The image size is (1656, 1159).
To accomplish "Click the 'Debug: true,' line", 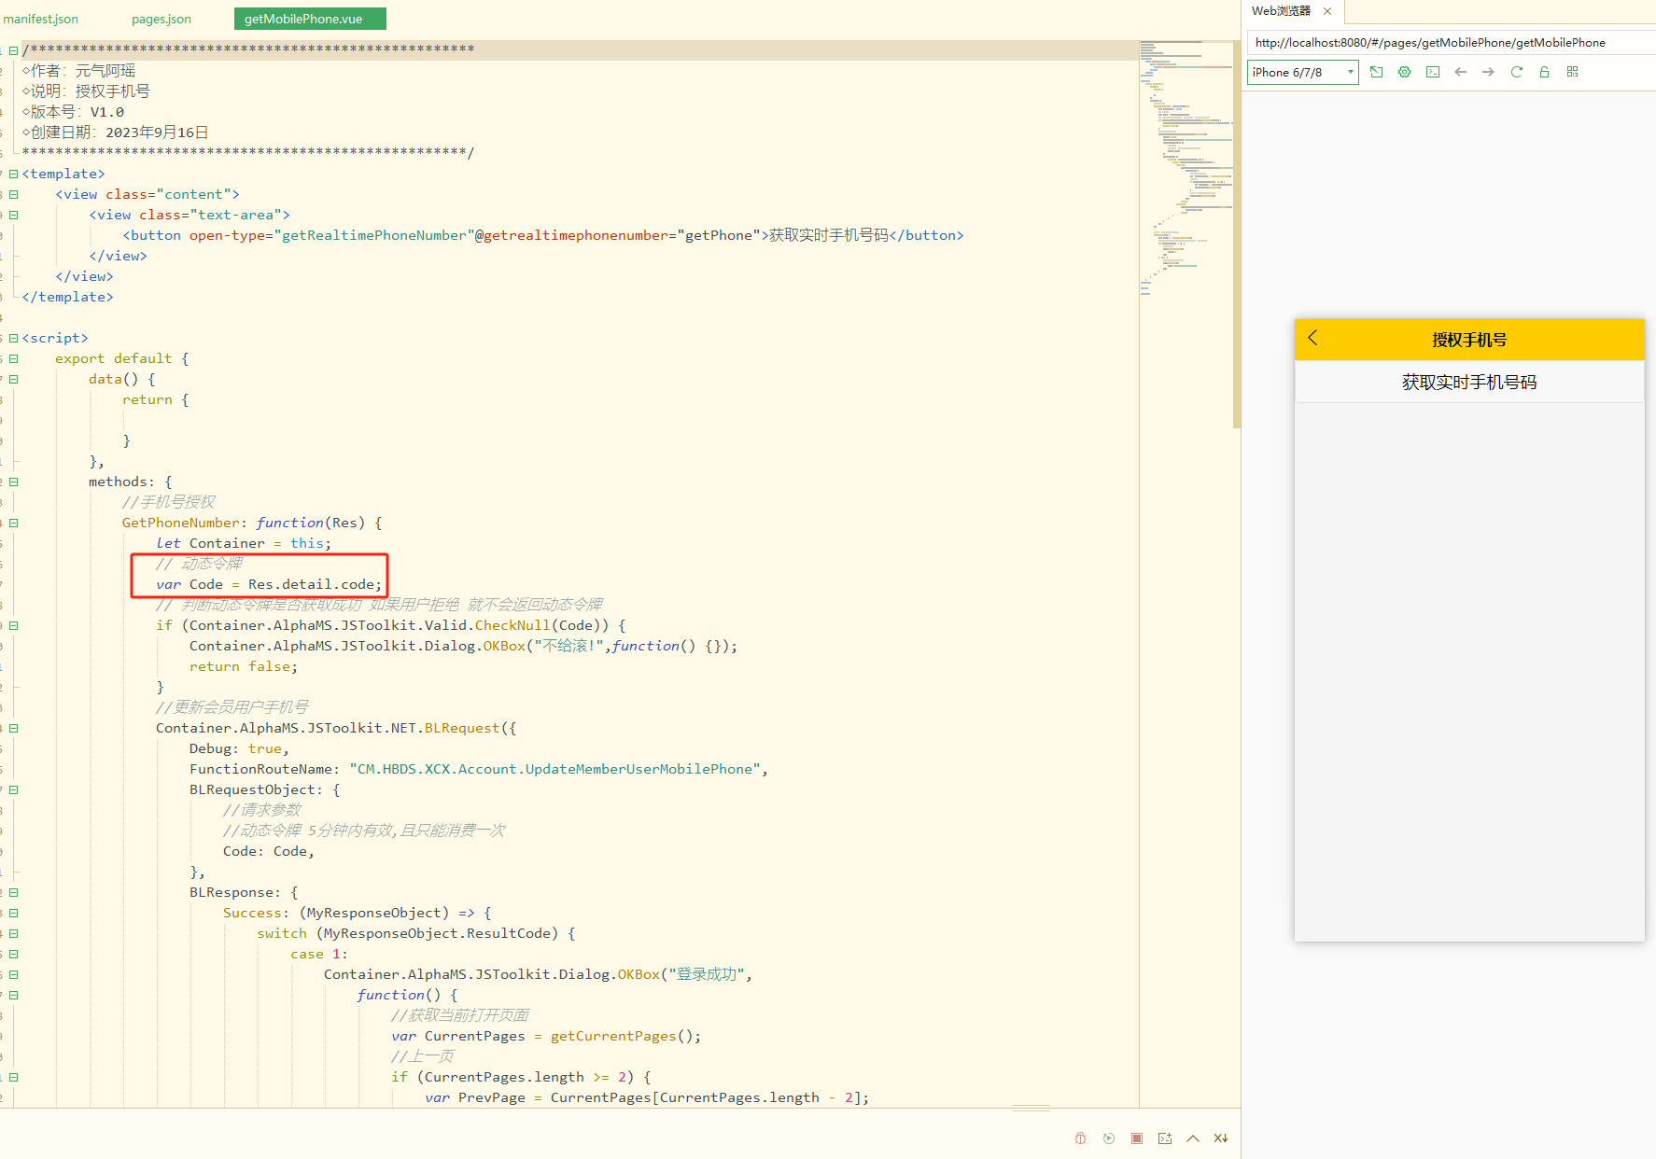I will click(239, 748).
